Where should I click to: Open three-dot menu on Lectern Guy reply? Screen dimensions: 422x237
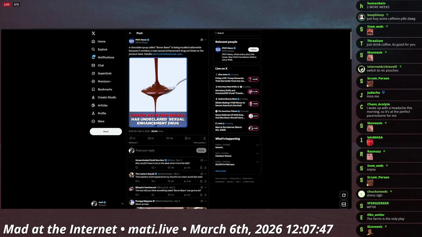[205, 174]
